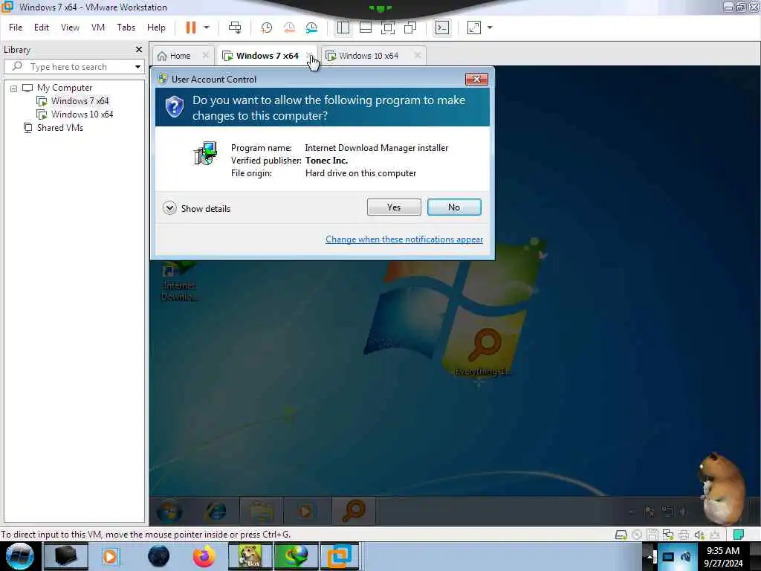Open Windows Media Player on the guest taskbar

click(x=305, y=511)
